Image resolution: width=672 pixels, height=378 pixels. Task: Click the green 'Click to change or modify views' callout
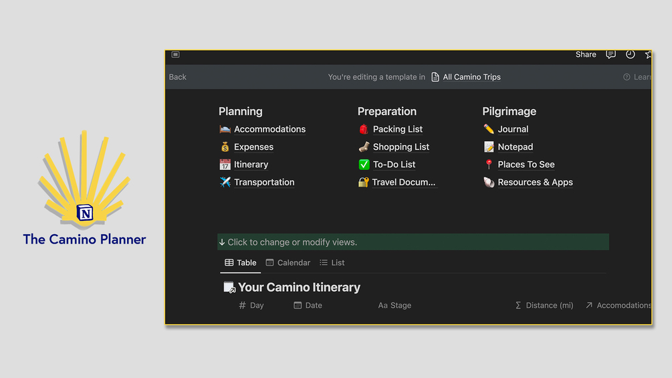(x=413, y=242)
